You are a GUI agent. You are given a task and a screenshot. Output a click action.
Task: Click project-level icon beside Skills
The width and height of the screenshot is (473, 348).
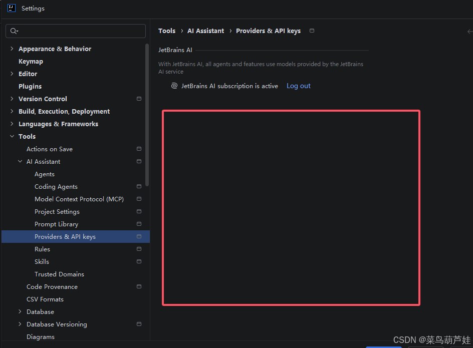coord(139,261)
